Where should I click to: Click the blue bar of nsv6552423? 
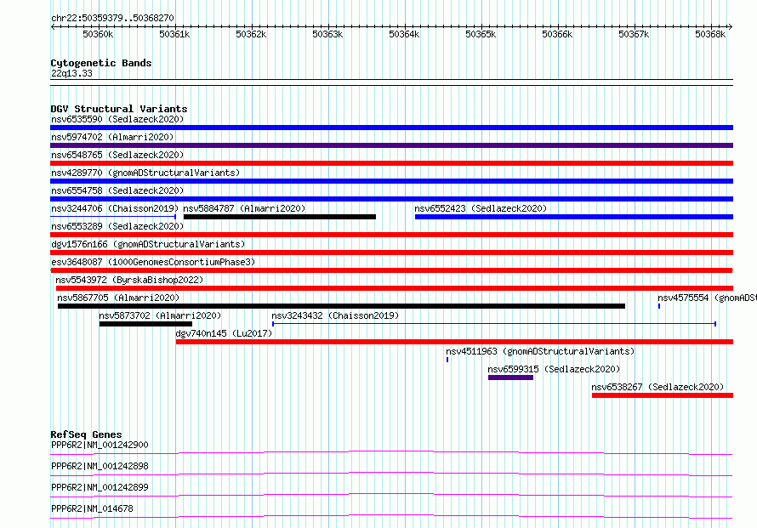(574, 217)
